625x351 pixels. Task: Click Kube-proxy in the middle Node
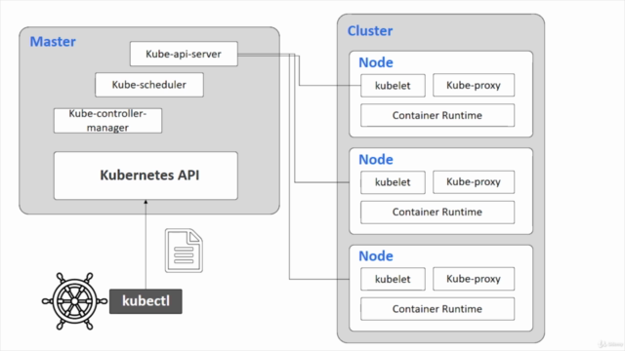474,182
